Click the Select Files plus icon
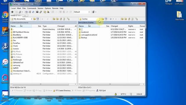Screen dimensions: 186x105 (53, 12)
